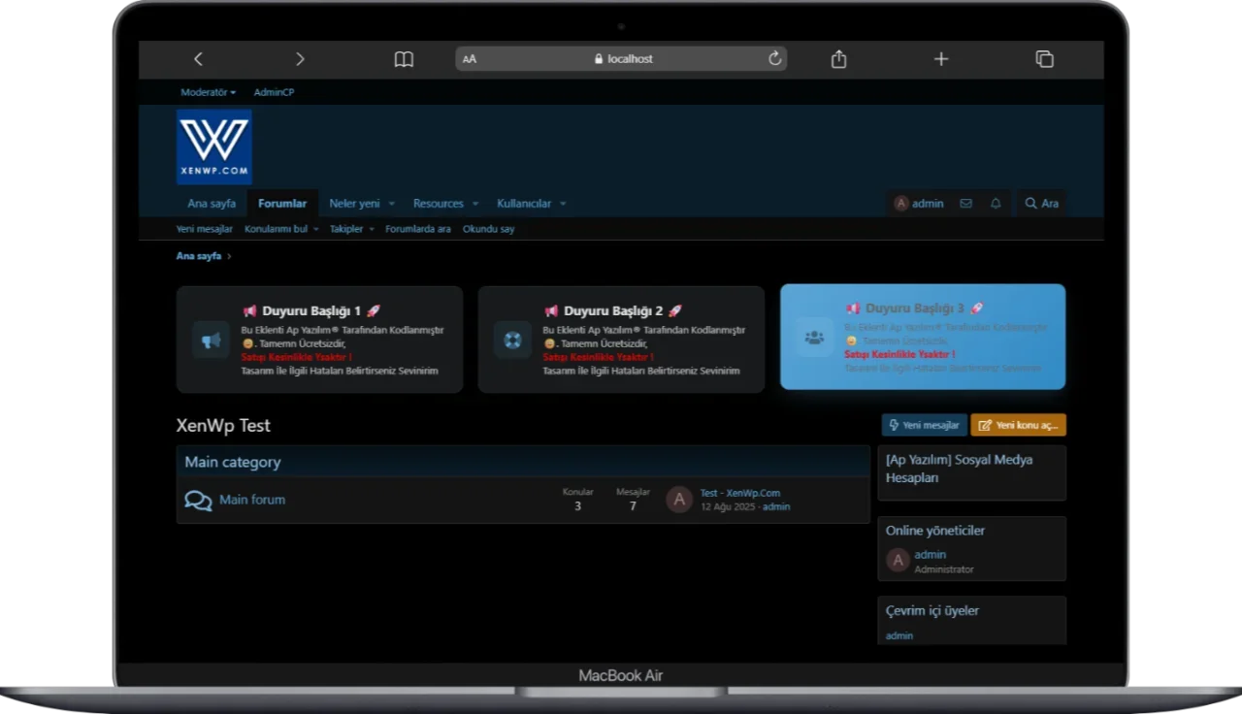Open the Takipler dropdown
The height and width of the screenshot is (714, 1242).
tap(351, 229)
